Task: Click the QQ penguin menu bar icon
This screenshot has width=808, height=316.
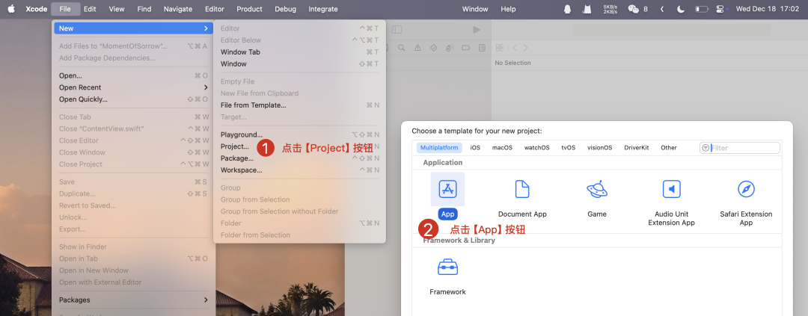Action: 567,9
